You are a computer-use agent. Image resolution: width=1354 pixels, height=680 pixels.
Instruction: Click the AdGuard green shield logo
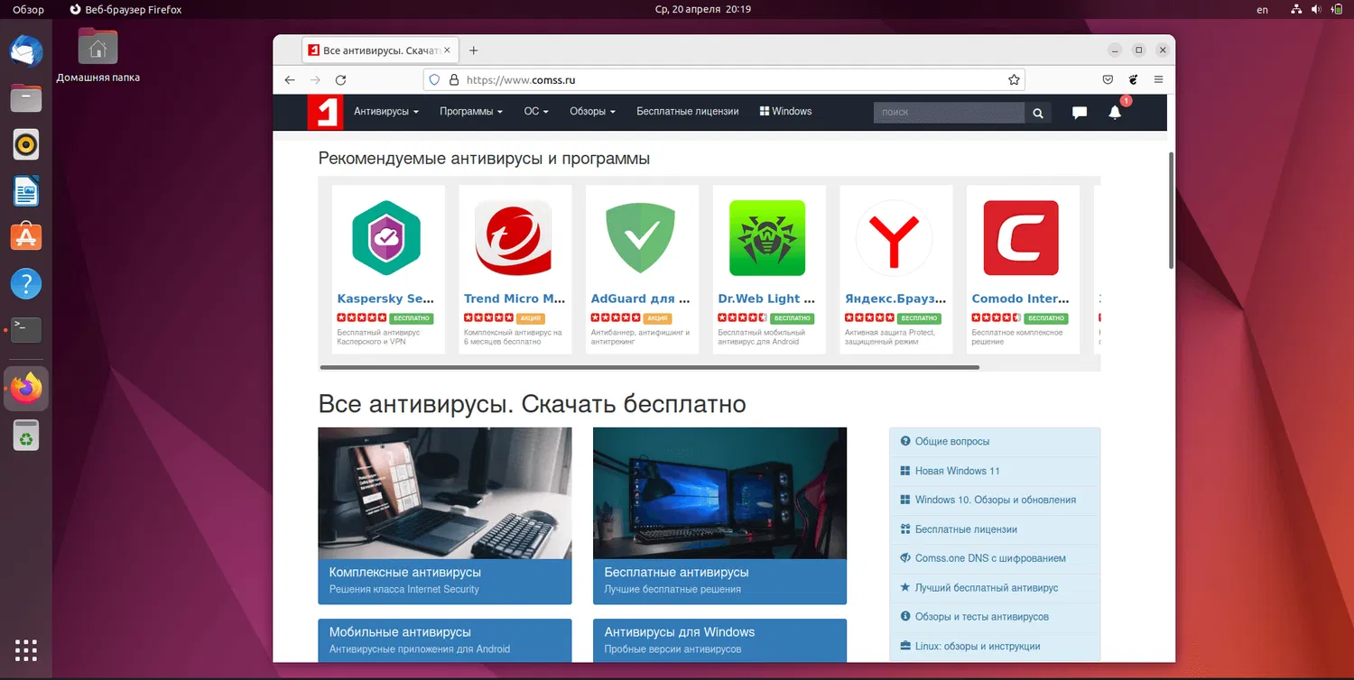coord(640,238)
